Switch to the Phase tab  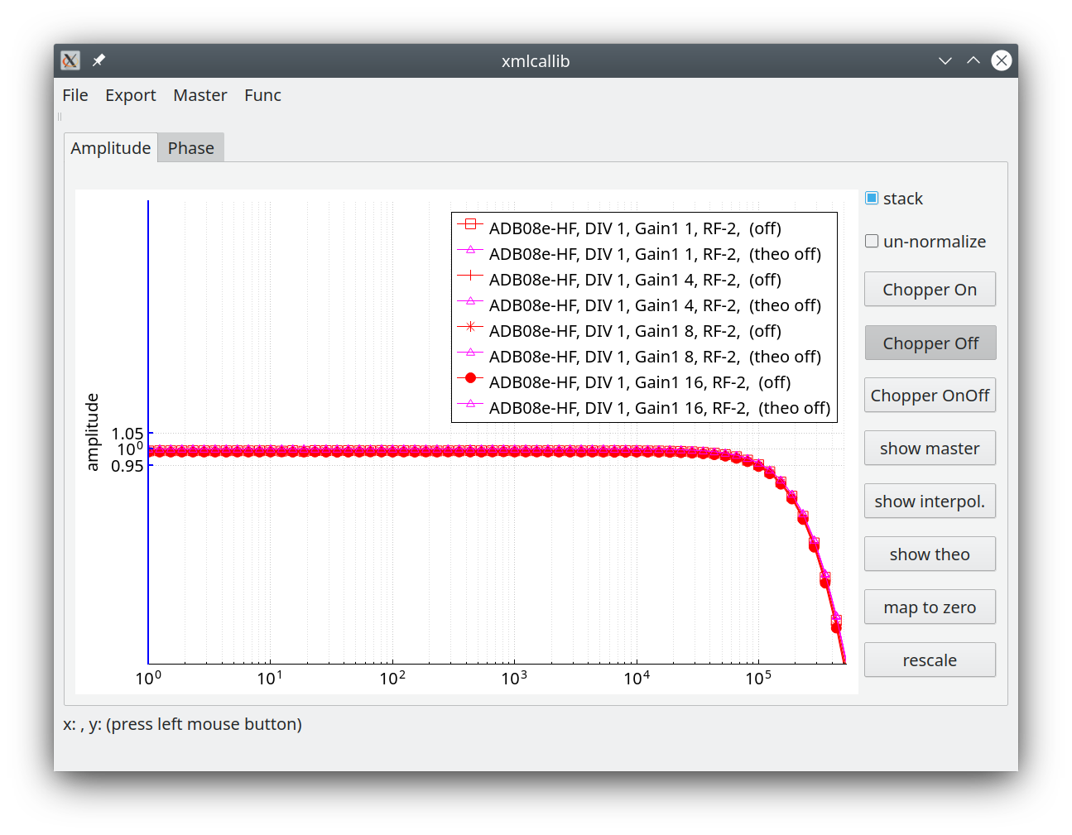click(191, 148)
